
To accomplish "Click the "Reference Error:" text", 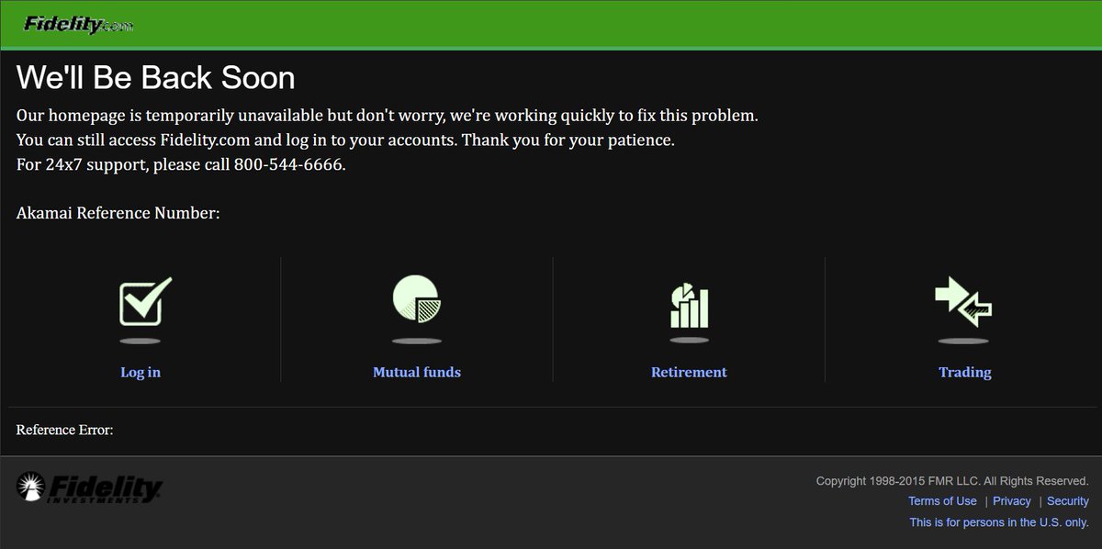I will [65, 430].
